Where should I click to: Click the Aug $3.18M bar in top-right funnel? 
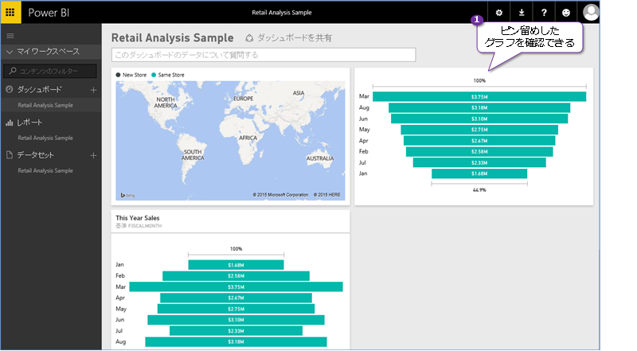pos(479,107)
